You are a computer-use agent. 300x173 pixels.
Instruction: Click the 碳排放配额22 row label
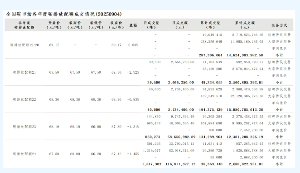click(24, 99)
